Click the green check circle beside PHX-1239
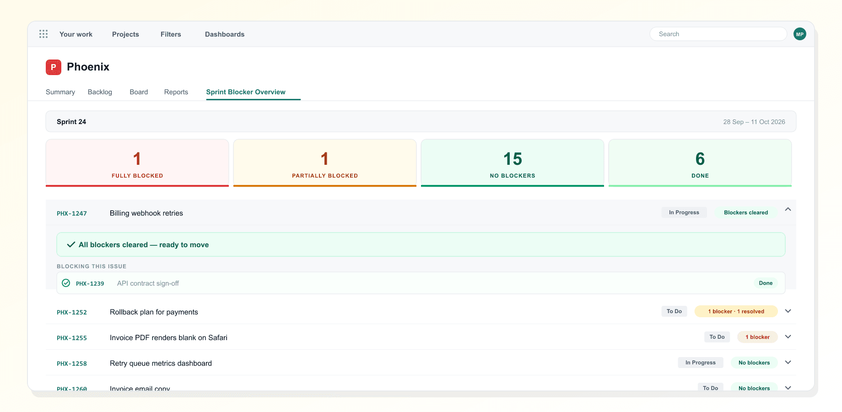The image size is (842, 412). coord(66,283)
